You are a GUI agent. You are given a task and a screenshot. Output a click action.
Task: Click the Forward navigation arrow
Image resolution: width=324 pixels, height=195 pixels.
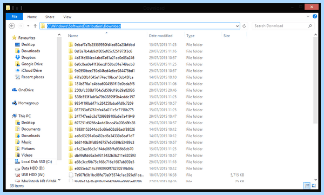click(21, 26)
